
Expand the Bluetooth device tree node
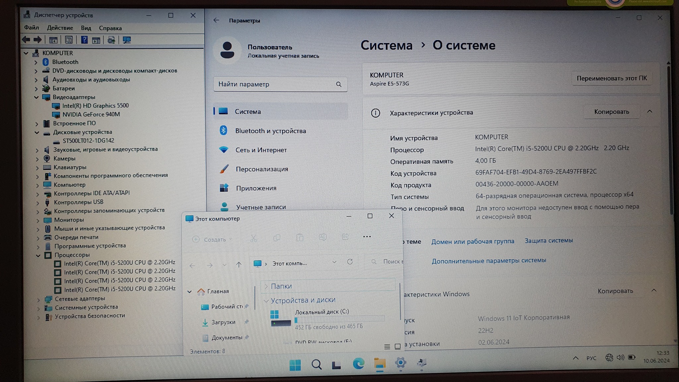coord(36,62)
